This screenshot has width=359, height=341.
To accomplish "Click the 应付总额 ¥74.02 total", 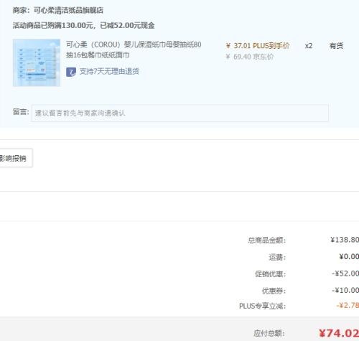I will (x=339, y=333).
